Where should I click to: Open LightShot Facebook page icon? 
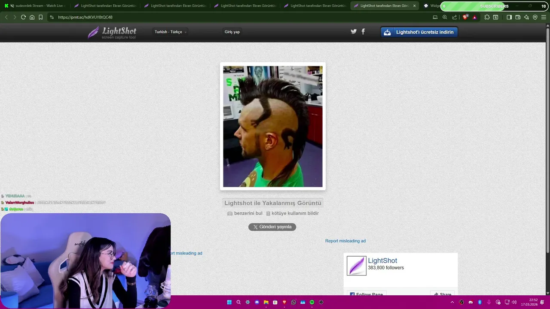[363, 31]
